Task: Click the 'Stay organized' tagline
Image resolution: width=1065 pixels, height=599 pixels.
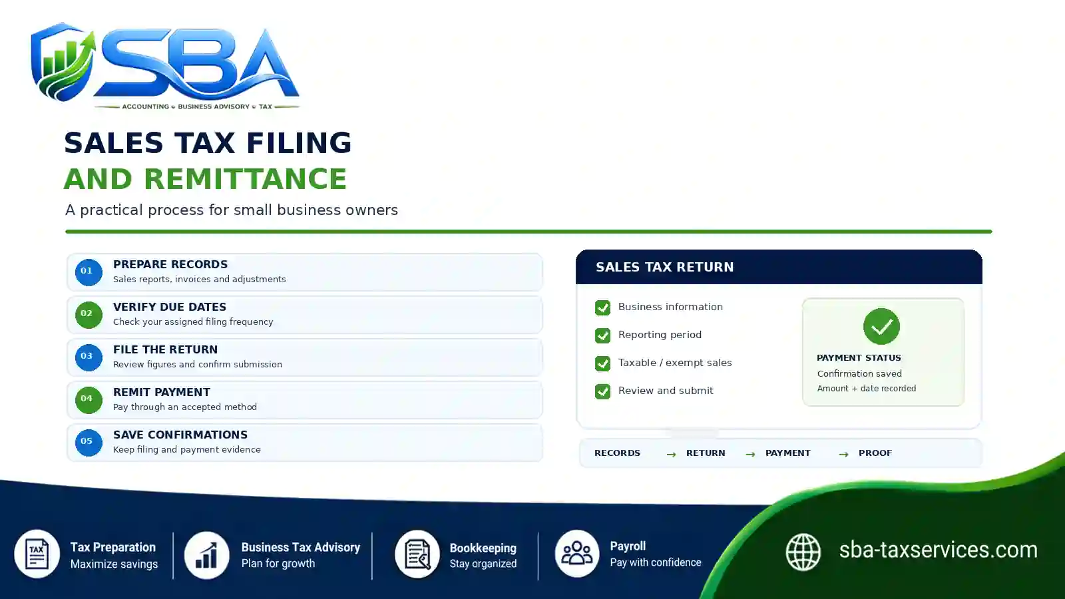Action: point(483,564)
